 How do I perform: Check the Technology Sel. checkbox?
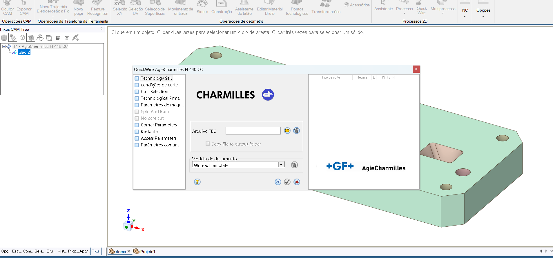click(137, 78)
